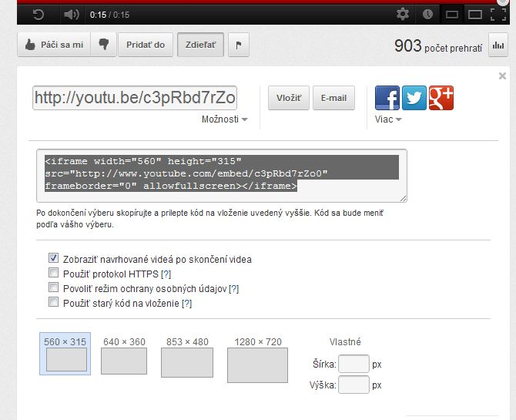The image size is (516, 420).
Task: Click the "Páči sa mi" like button
Action: [x=54, y=45]
